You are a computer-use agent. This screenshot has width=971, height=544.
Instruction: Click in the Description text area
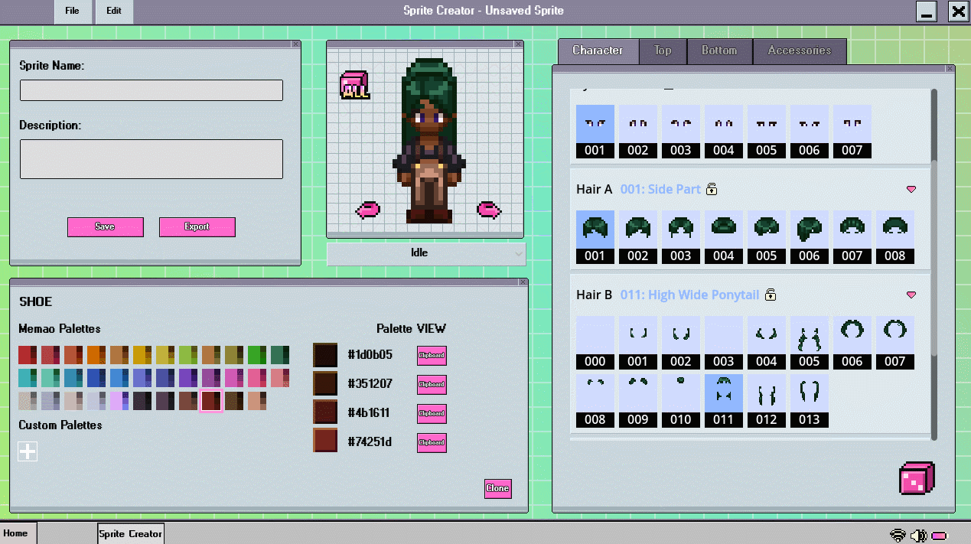[152, 159]
